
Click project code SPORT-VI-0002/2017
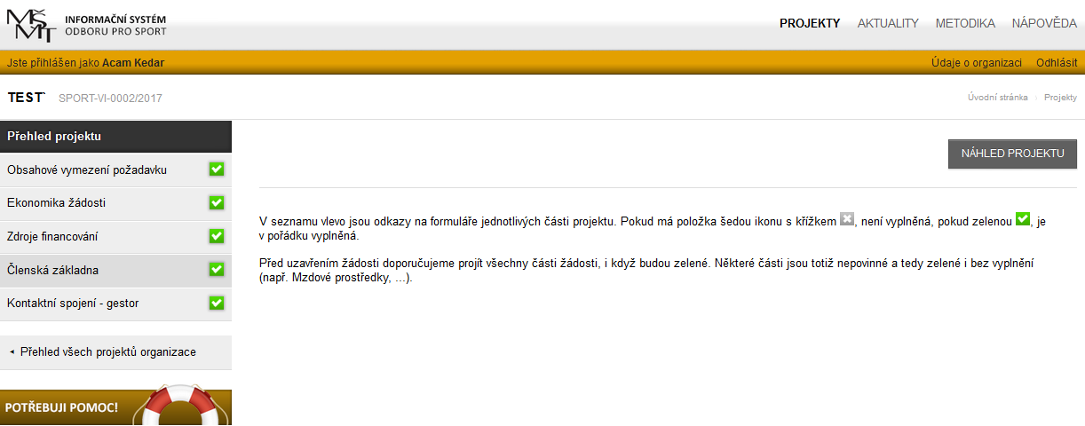click(110, 98)
